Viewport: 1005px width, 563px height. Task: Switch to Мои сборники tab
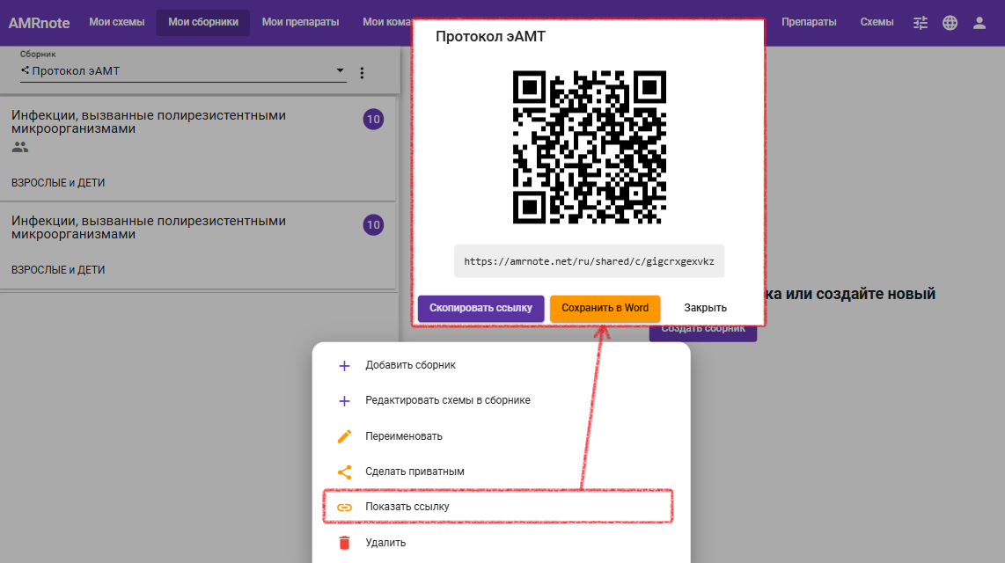203,22
